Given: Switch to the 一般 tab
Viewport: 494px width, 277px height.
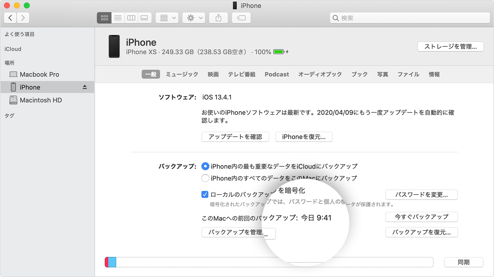Looking at the screenshot, I should 151,74.
